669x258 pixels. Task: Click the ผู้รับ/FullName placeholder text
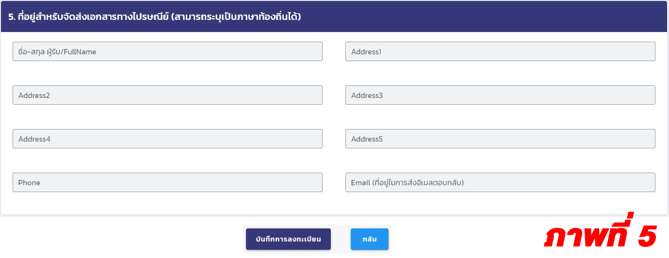point(72,52)
